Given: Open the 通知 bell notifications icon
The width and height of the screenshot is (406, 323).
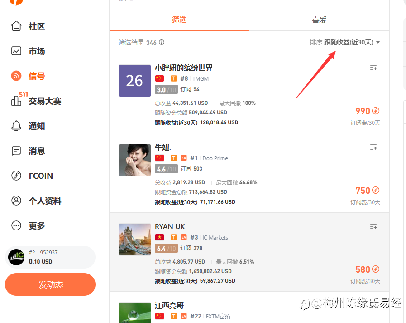Looking at the screenshot, I should (16, 126).
